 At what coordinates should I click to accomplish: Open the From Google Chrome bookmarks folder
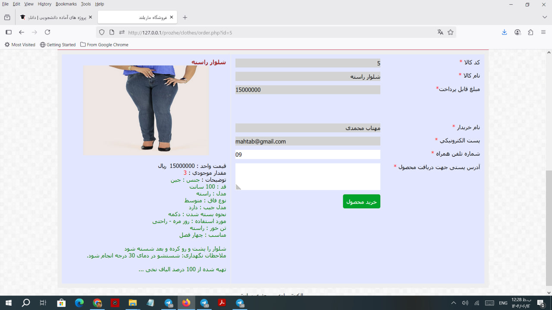click(104, 45)
